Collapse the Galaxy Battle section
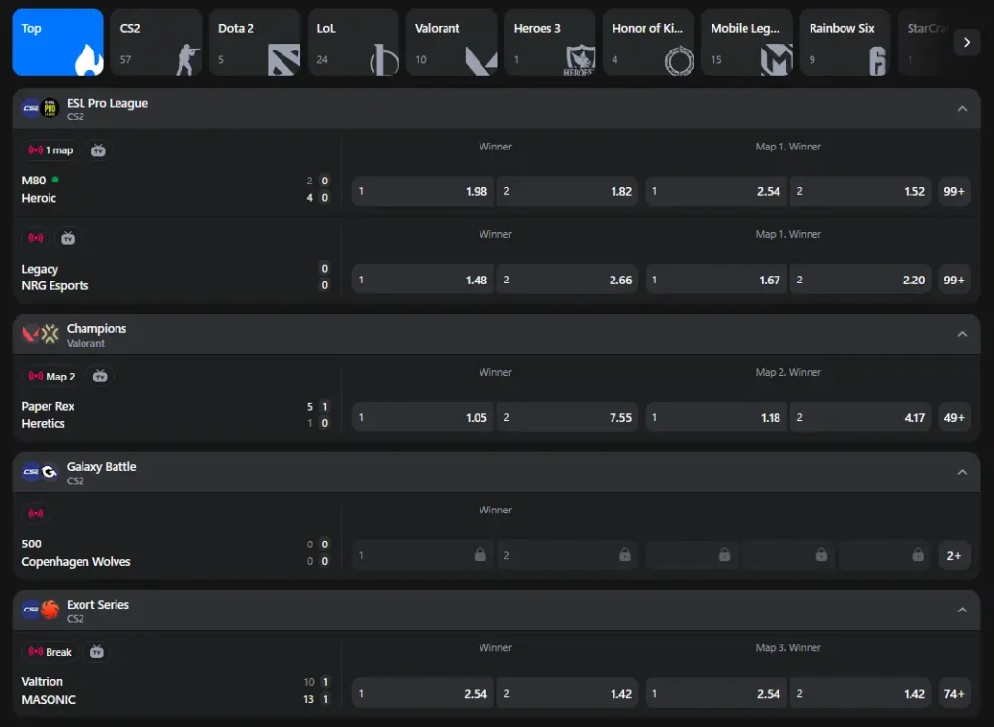The image size is (994, 727). [962, 473]
